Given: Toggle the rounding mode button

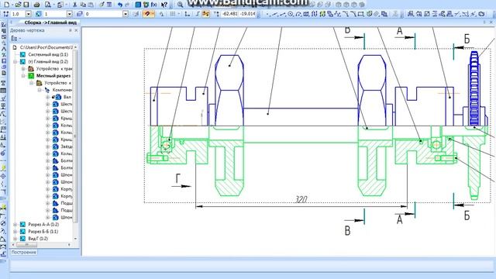Looking at the screenshot, I should coord(206,14).
